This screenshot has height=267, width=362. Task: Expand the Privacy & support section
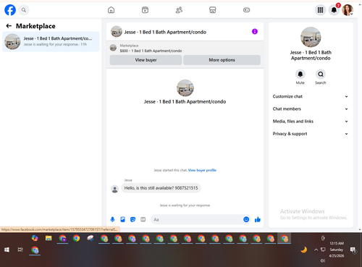pyautogui.click(x=311, y=134)
